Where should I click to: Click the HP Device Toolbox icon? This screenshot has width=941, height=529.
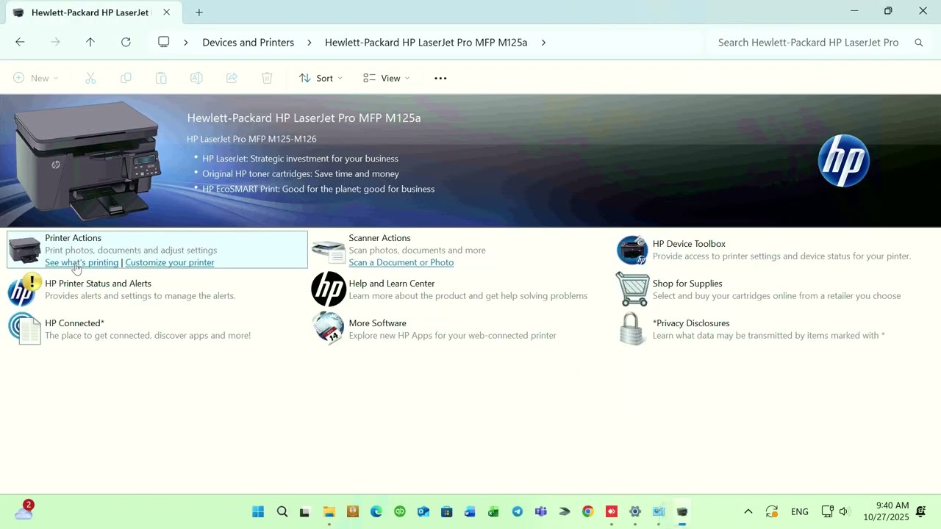point(632,250)
